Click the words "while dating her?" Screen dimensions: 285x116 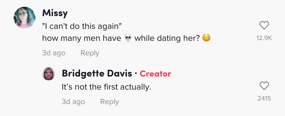[167, 38]
